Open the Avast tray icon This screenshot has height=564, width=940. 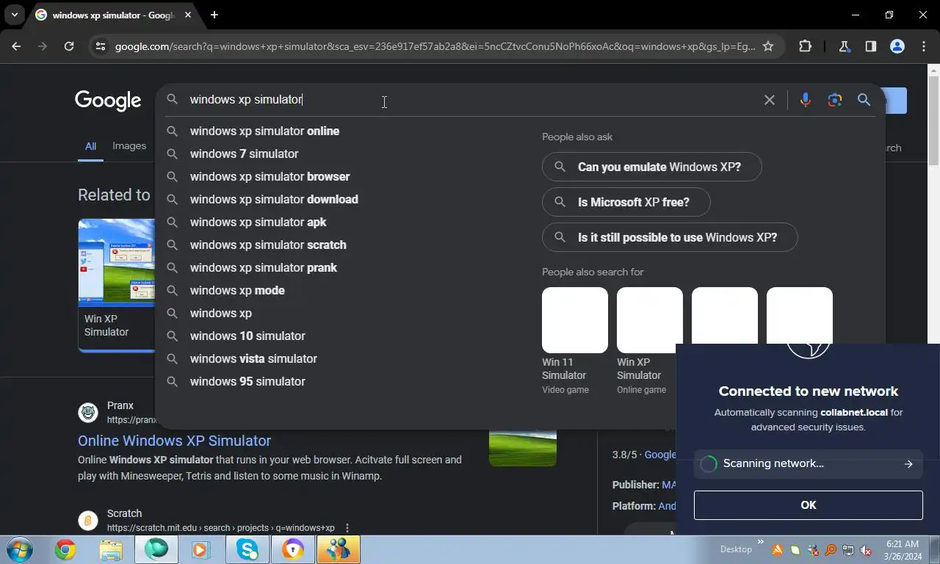click(x=777, y=549)
